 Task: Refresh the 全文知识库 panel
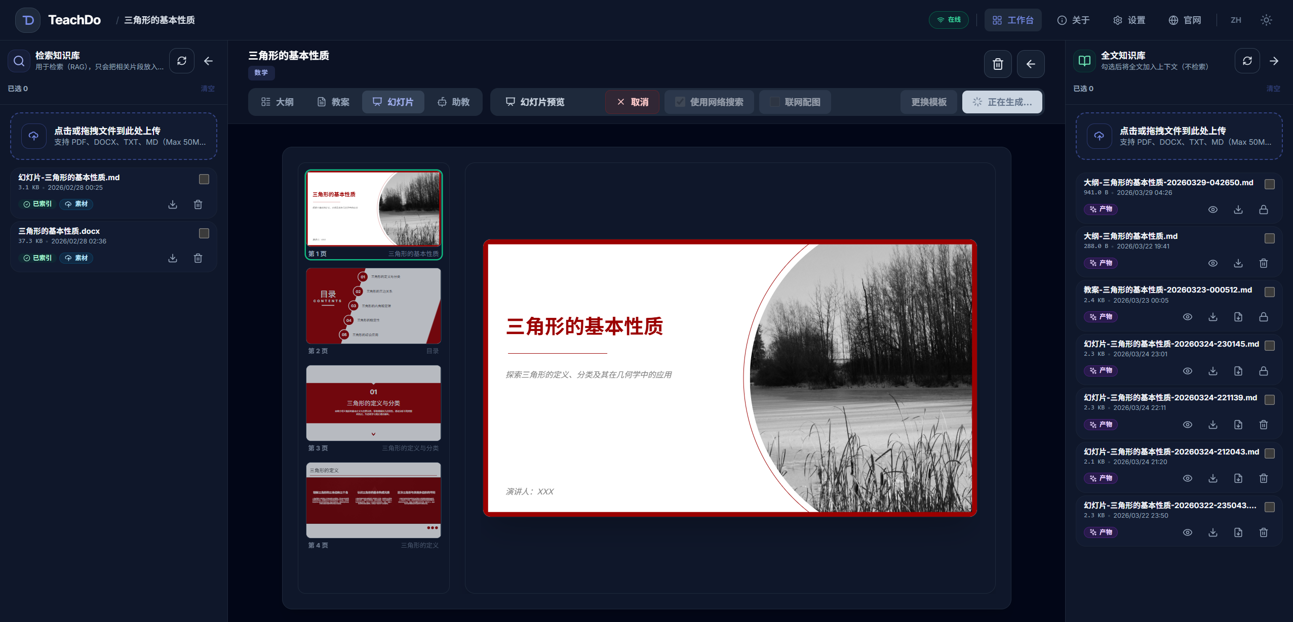1246,61
